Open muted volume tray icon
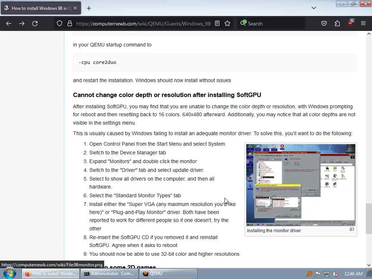This screenshot has width=372, height=279. point(335,274)
